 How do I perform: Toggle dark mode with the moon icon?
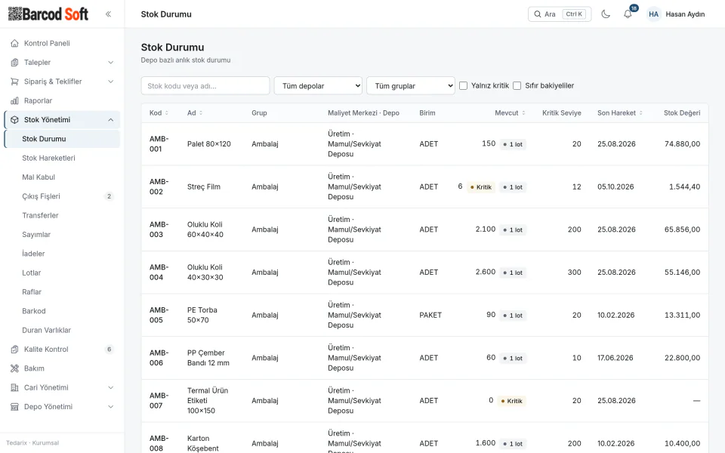[606, 14]
